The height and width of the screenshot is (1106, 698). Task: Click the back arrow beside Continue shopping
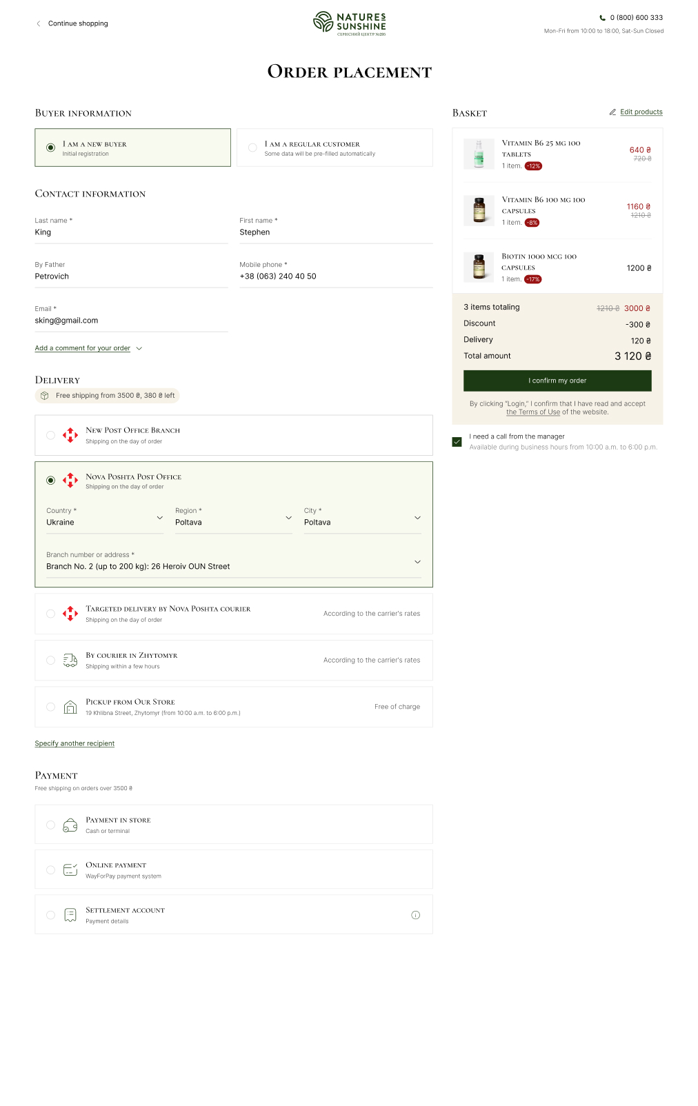coord(39,23)
